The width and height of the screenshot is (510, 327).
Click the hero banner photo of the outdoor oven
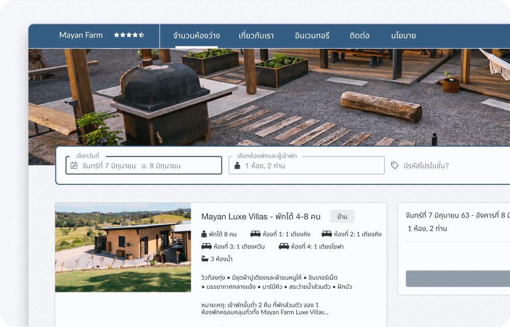point(269,97)
